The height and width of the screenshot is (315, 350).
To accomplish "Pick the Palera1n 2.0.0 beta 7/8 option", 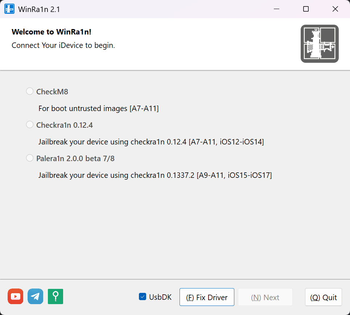I will 30,158.
